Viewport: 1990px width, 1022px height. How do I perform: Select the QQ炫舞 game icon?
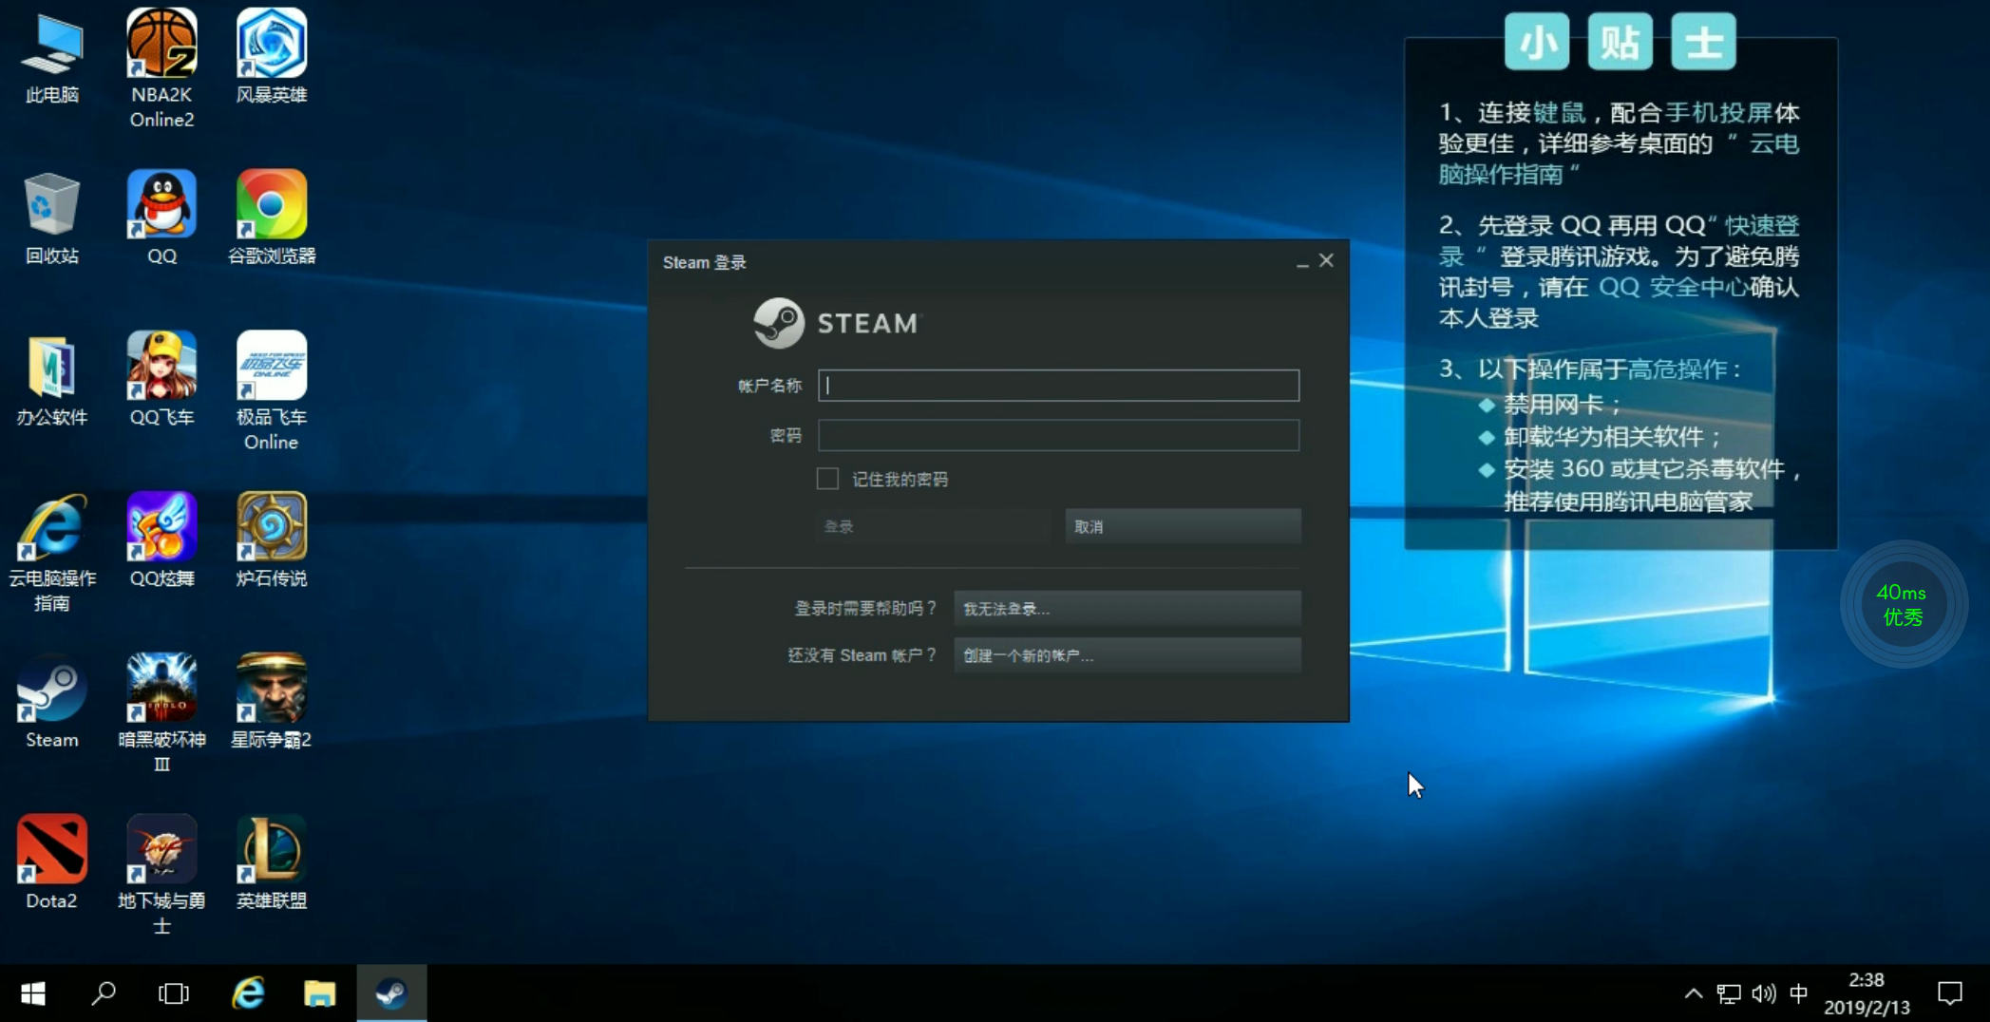pyautogui.click(x=161, y=539)
